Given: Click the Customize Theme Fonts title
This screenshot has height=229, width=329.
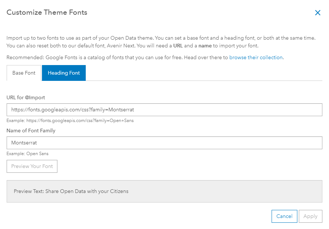Looking at the screenshot, I should tap(47, 12).
